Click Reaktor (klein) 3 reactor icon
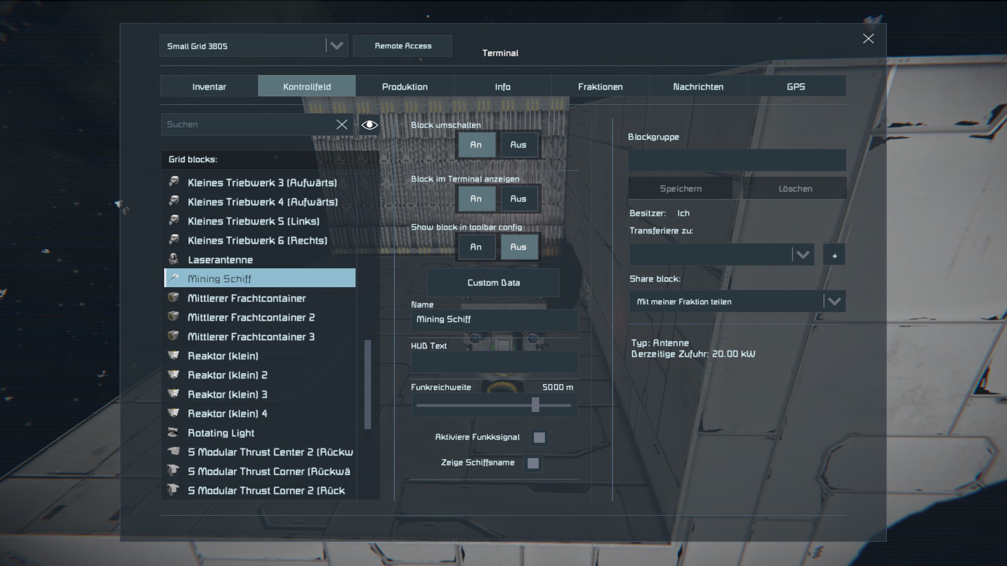This screenshot has height=566, width=1007. click(x=174, y=394)
